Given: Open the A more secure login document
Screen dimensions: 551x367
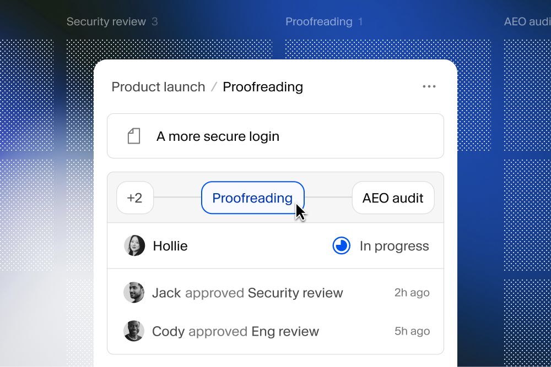Looking at the screenshot, I should click(275, 136).
